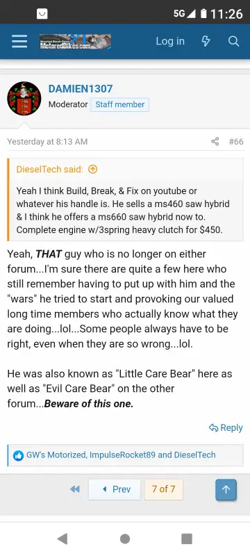Tap the Android recent apps square
Image resolution: width=250 pixels, height=556 pixels.
click(187, 539)
